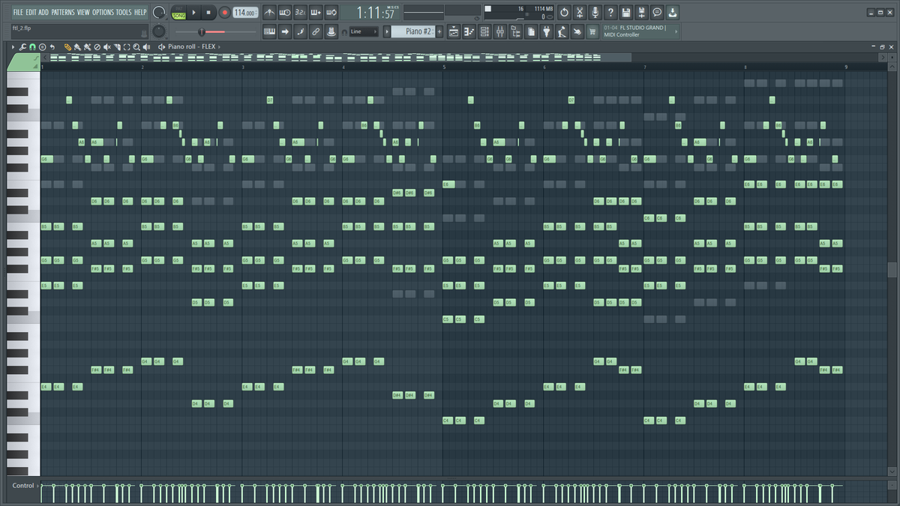Screen dimensions: 900x506
Task: Open the tempo tapper icon
Action: 562,31
